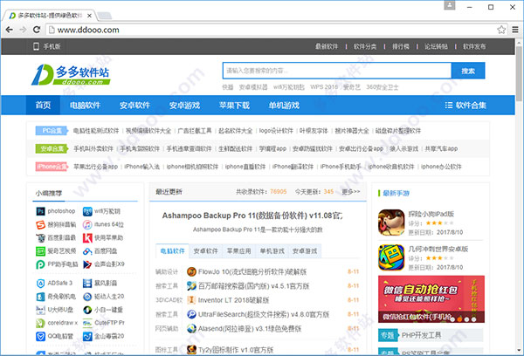524x356 pixels.
Task: Click the FlowJo 10 round orange icon
Action: tap(191, 271)
